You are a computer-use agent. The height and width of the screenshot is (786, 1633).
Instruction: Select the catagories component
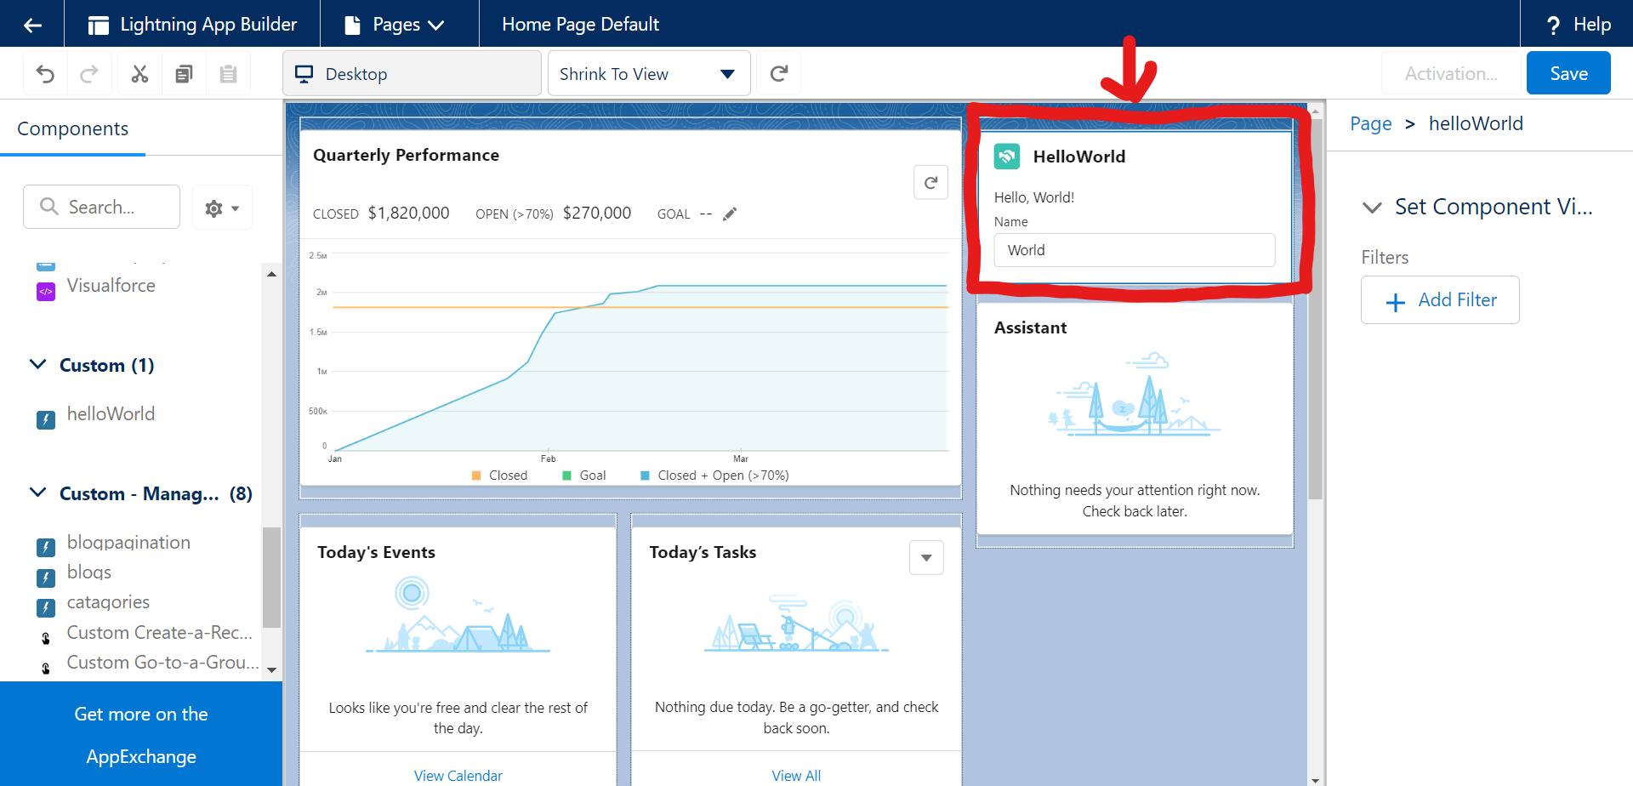108,602
